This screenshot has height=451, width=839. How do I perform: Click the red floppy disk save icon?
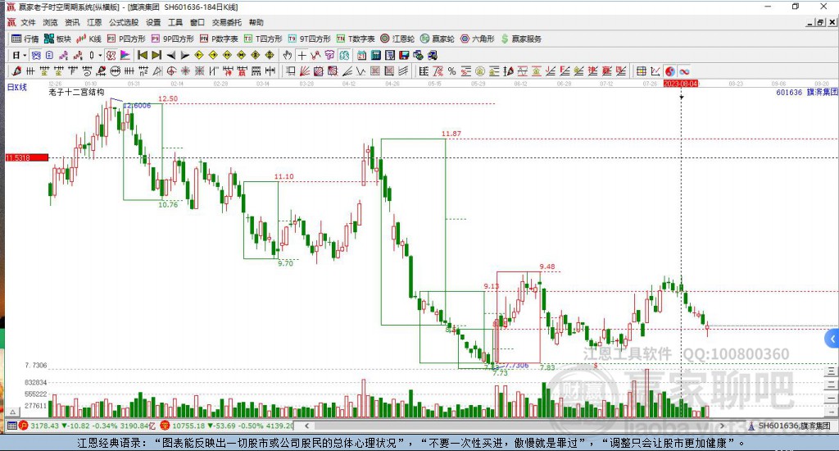[404, 55]
